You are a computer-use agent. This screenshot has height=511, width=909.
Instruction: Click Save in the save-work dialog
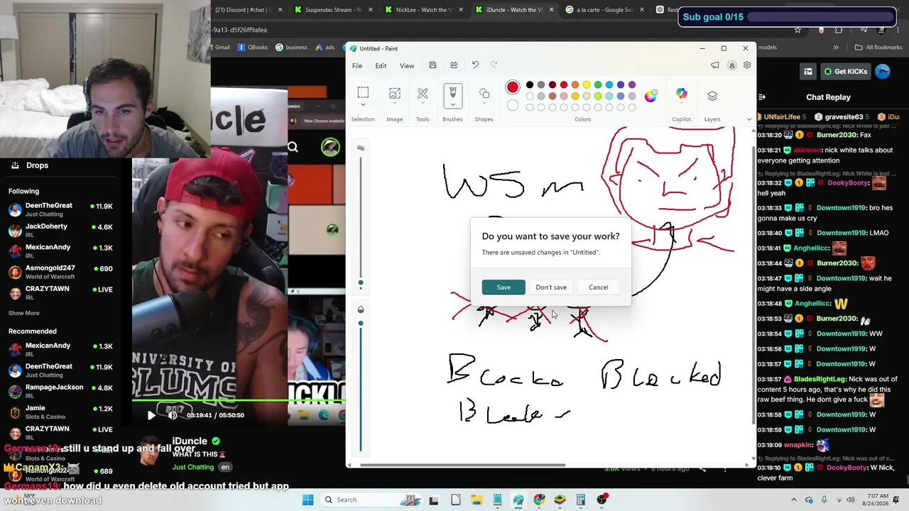click(x=504, y=287)
